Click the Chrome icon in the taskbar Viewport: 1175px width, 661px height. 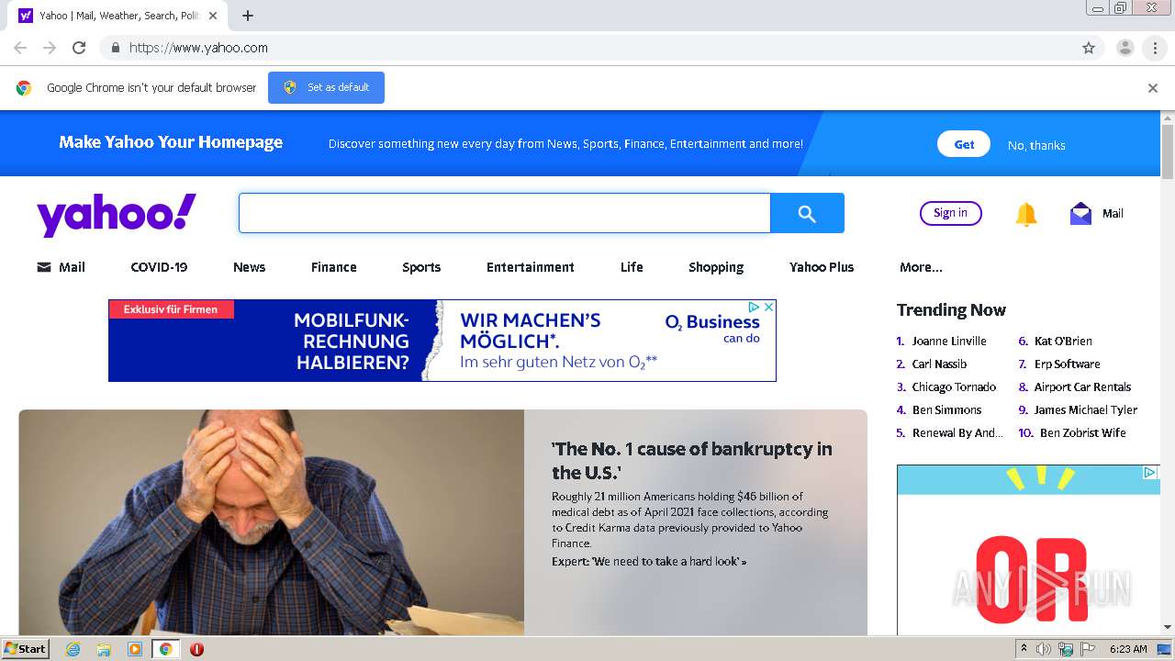pyautogui.click(x=165, y=649)
